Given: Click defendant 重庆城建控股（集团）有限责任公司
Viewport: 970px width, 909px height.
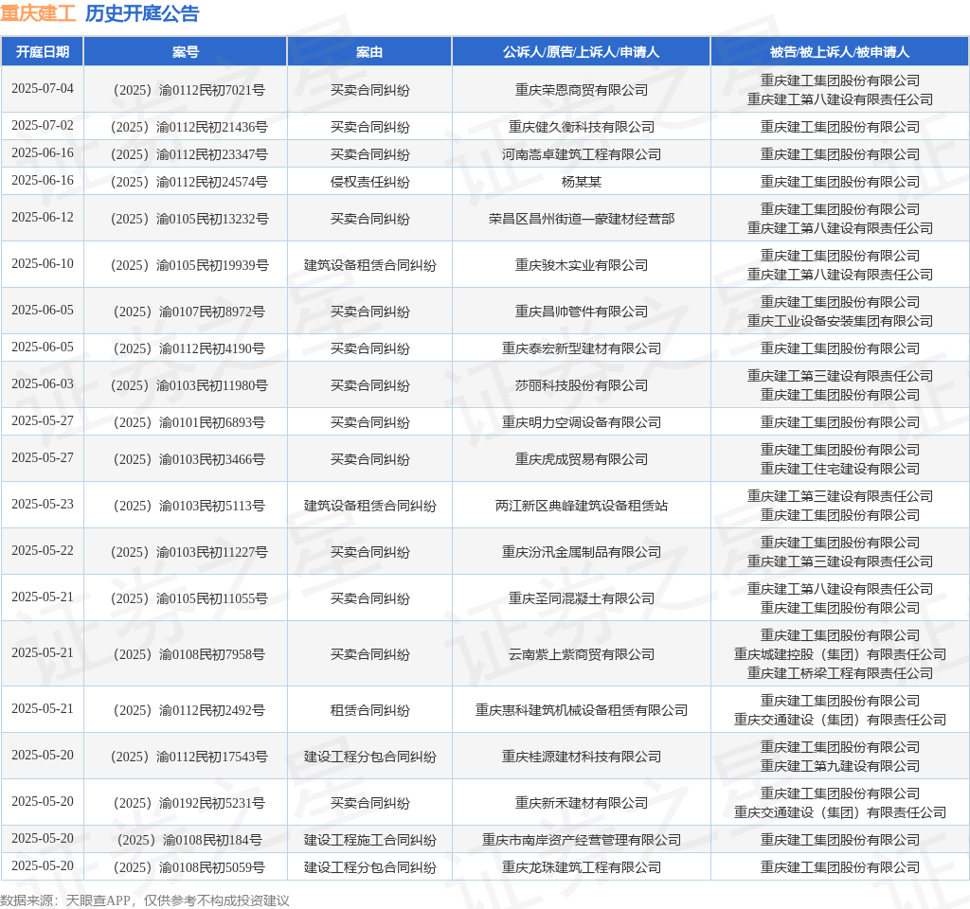Looking at the screenshot, I should tap(839, 654).
